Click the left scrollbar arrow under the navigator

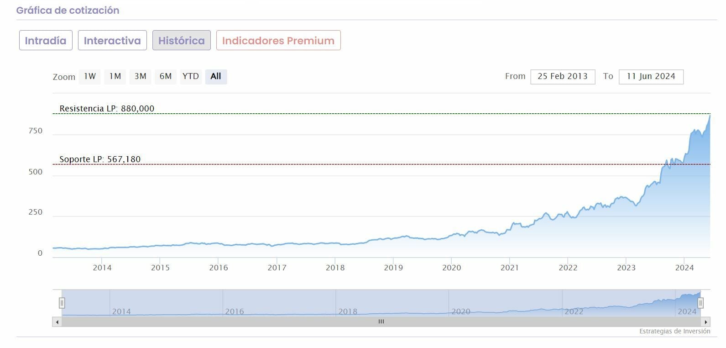57,322
